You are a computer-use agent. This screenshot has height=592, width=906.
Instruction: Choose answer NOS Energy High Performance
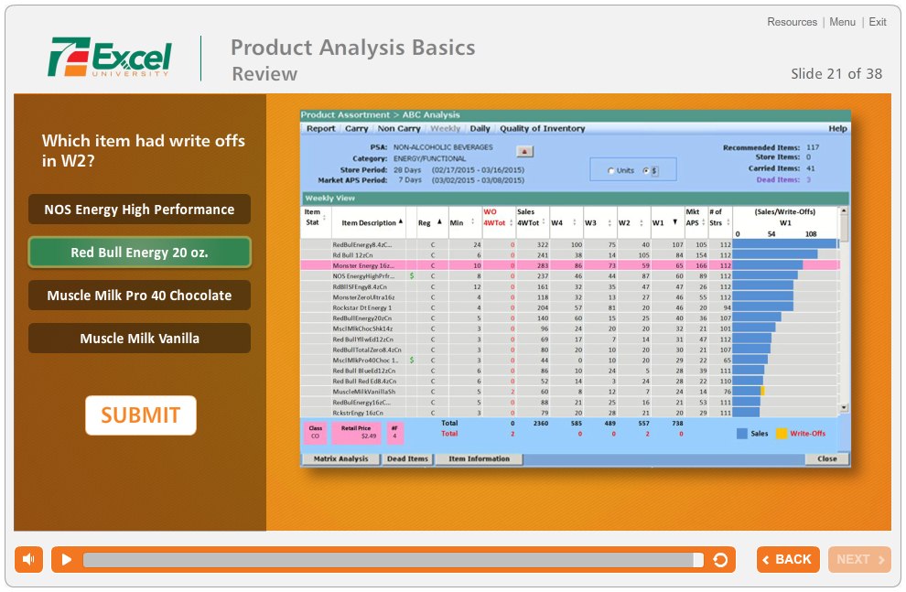(139, 210)
